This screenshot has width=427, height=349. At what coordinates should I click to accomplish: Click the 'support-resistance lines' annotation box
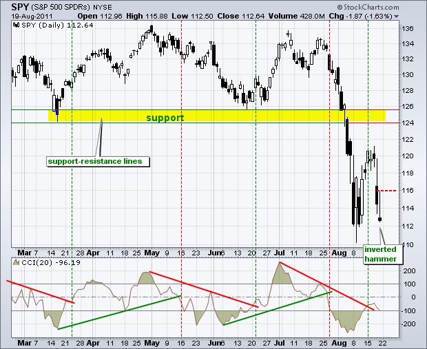click(98, 162)
